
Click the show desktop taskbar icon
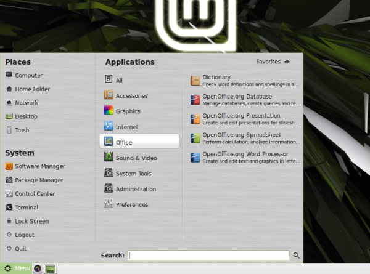coord(51,268)
